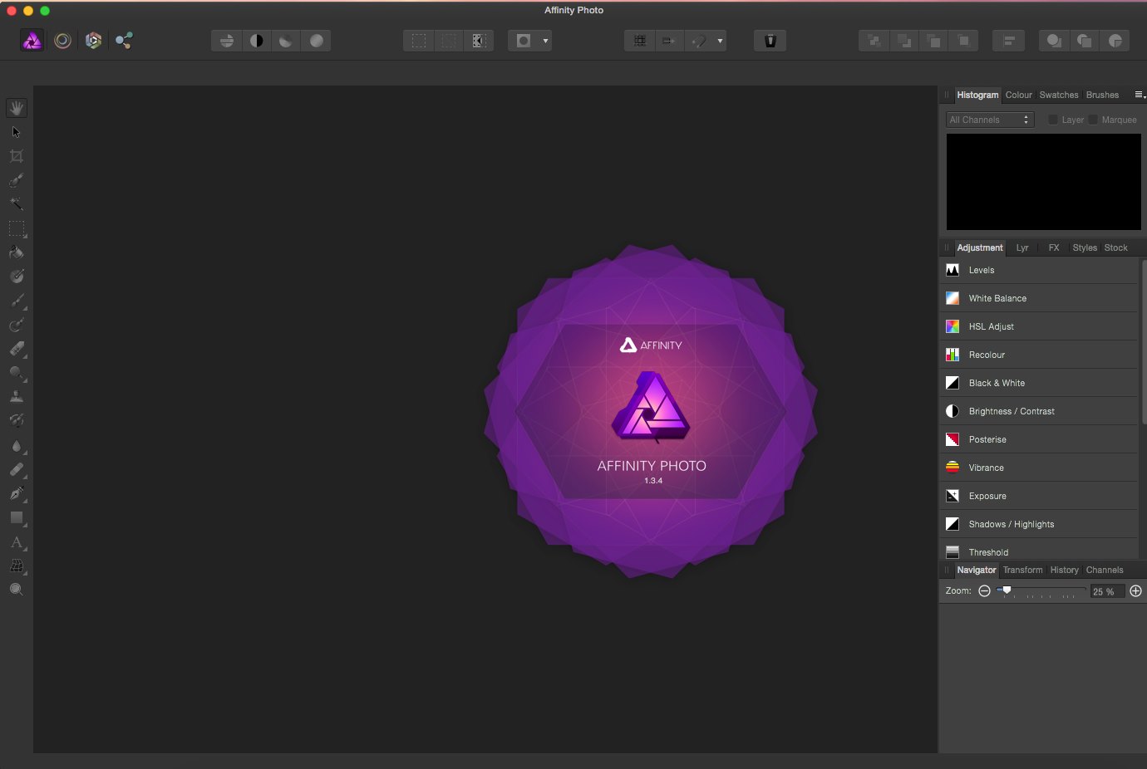Click the Navigator zoom out minus button

984,590
